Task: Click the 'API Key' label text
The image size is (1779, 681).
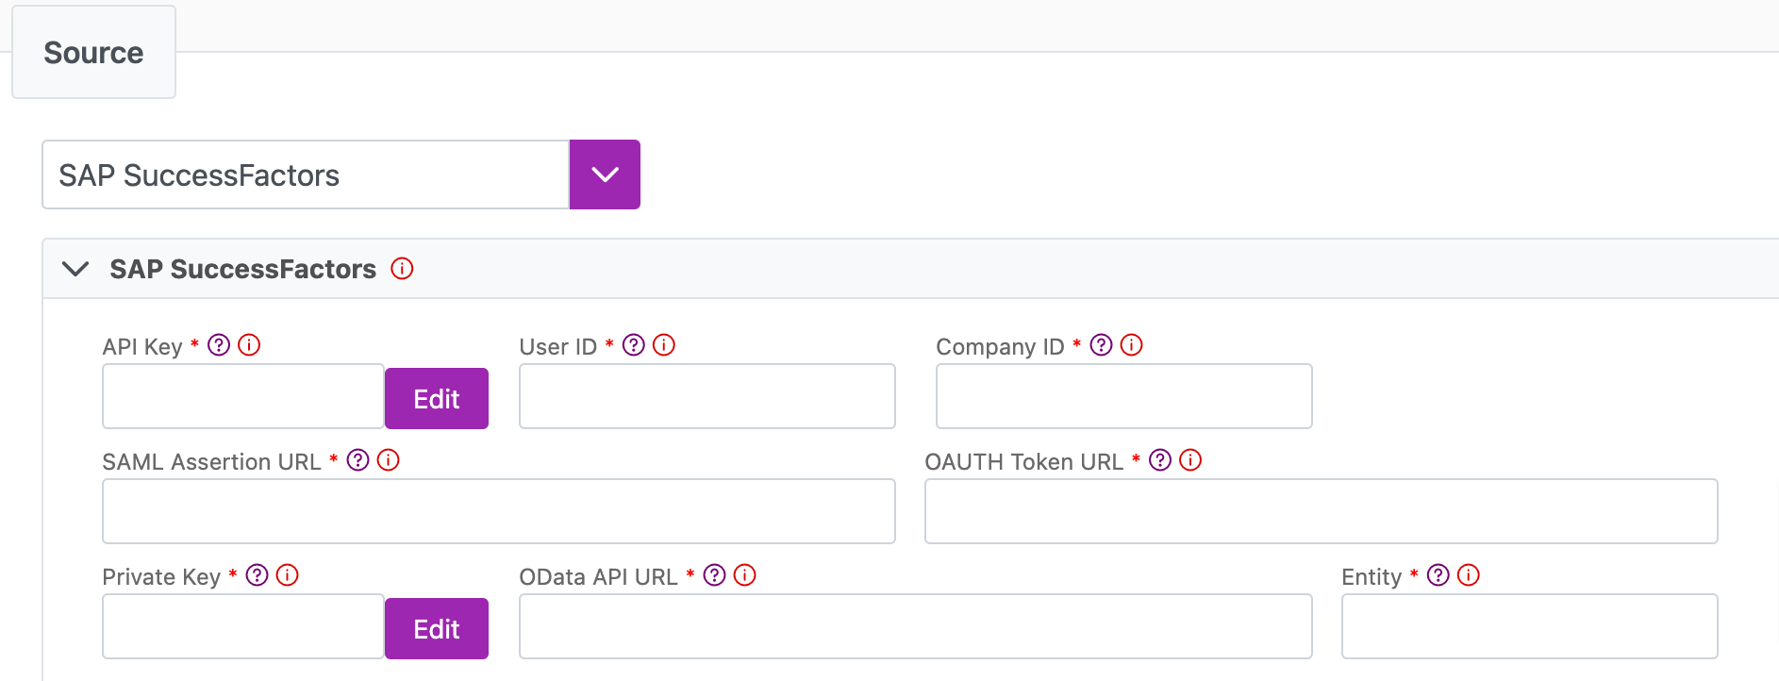Action: click(x=142, y=347)
